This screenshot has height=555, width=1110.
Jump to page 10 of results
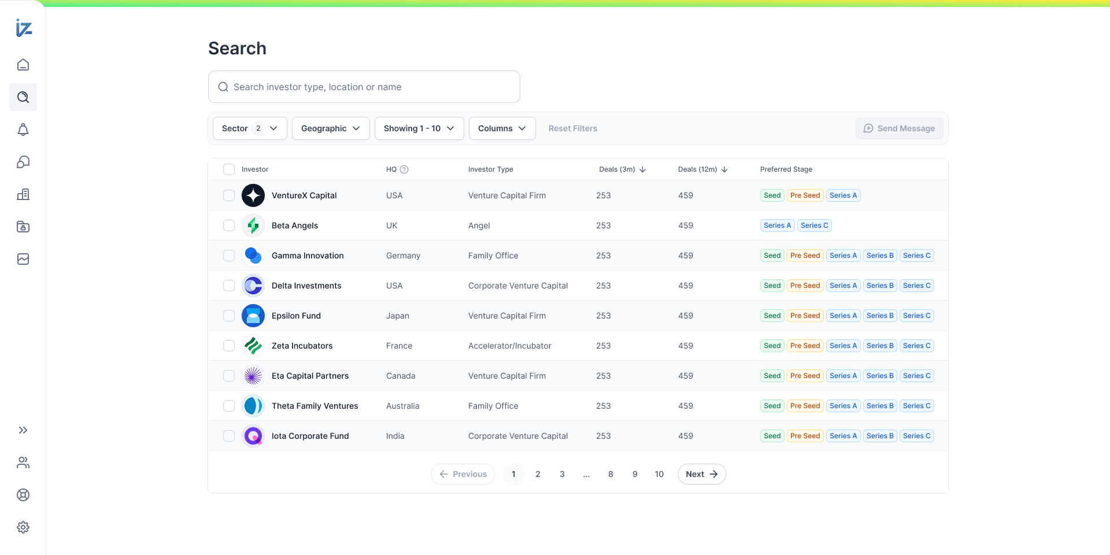point(659,474)
